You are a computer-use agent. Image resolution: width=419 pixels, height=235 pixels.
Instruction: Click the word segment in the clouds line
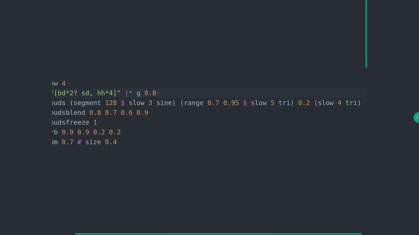click(x=87, y=103)
